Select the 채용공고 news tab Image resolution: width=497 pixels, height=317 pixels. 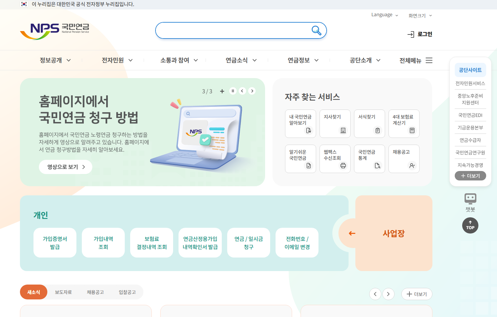coord(95,292)
